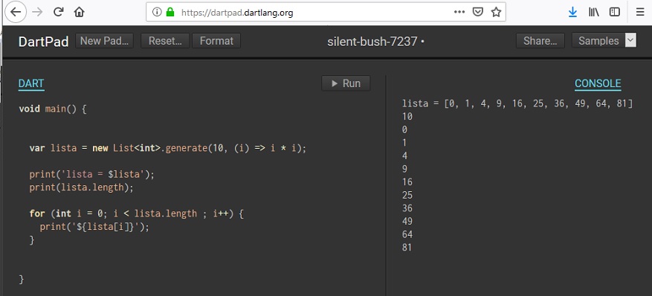Select the CONSOLE tab
652x296 pixels.
pos(598,84)
